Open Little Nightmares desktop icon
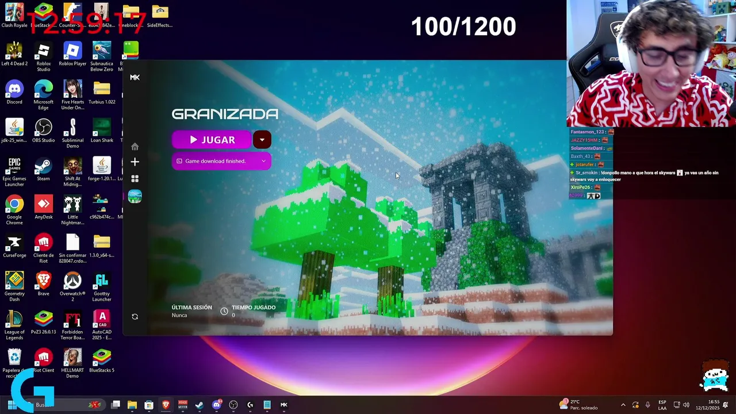Image resolution: width=736 pixels, height=414 pixels. point(72,210)
